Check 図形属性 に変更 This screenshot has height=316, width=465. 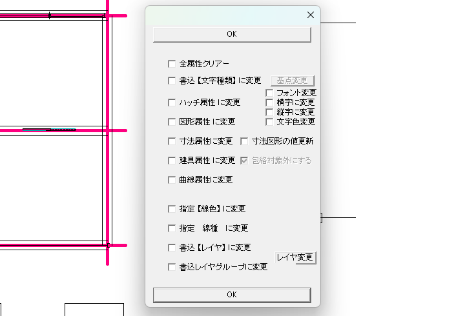172,122
